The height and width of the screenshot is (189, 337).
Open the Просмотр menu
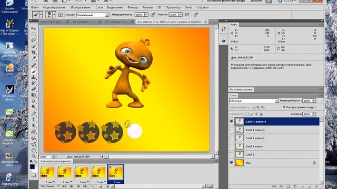coord(173,7)
